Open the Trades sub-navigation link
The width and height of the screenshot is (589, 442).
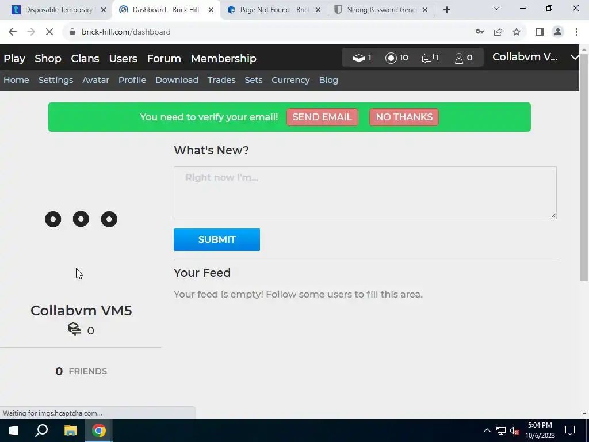tap(221, 80)
